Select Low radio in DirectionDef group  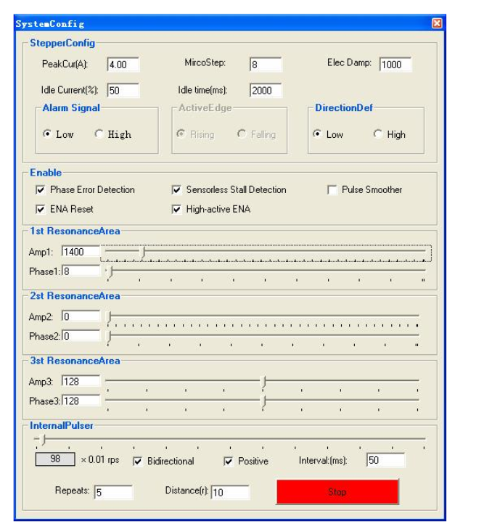[x=317, y=134]
